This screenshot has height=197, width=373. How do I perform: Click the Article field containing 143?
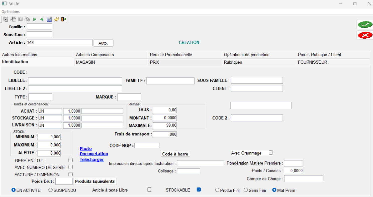(x=60, y=43)
